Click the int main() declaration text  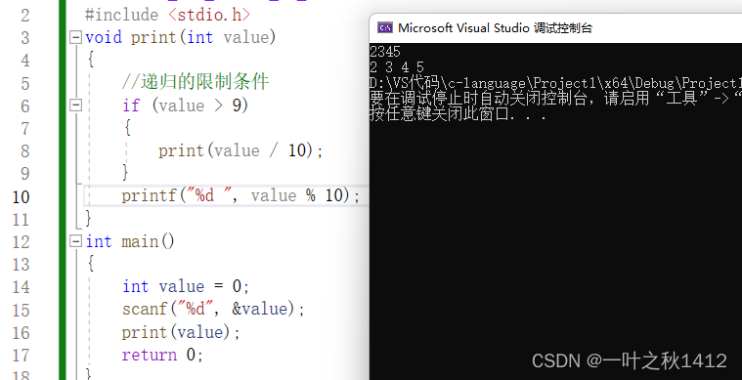coord(130,241)
